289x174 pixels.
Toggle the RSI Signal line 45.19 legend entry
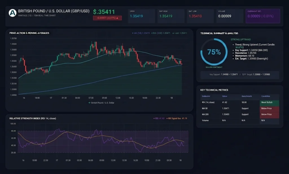pyautogui.click(x=177, y=118)
